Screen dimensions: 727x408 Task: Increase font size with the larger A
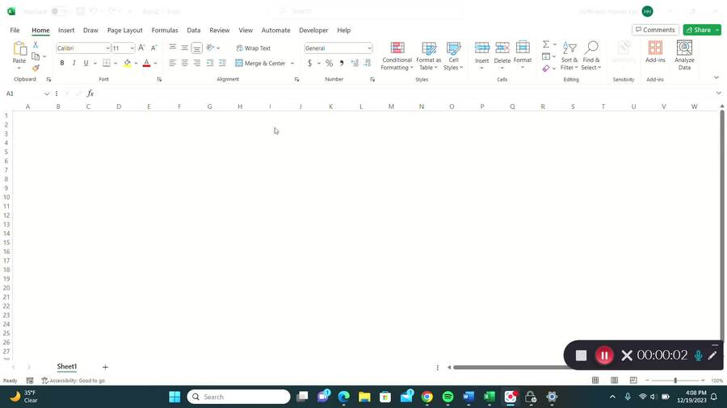click(141, 48)
